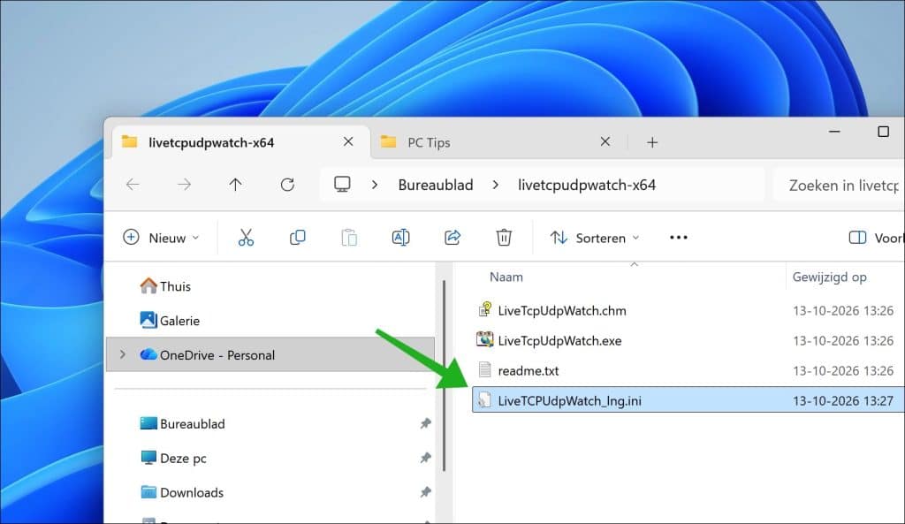905x524 pixels.
Task: Click the Paste clipboard icon
Action: 349,237
